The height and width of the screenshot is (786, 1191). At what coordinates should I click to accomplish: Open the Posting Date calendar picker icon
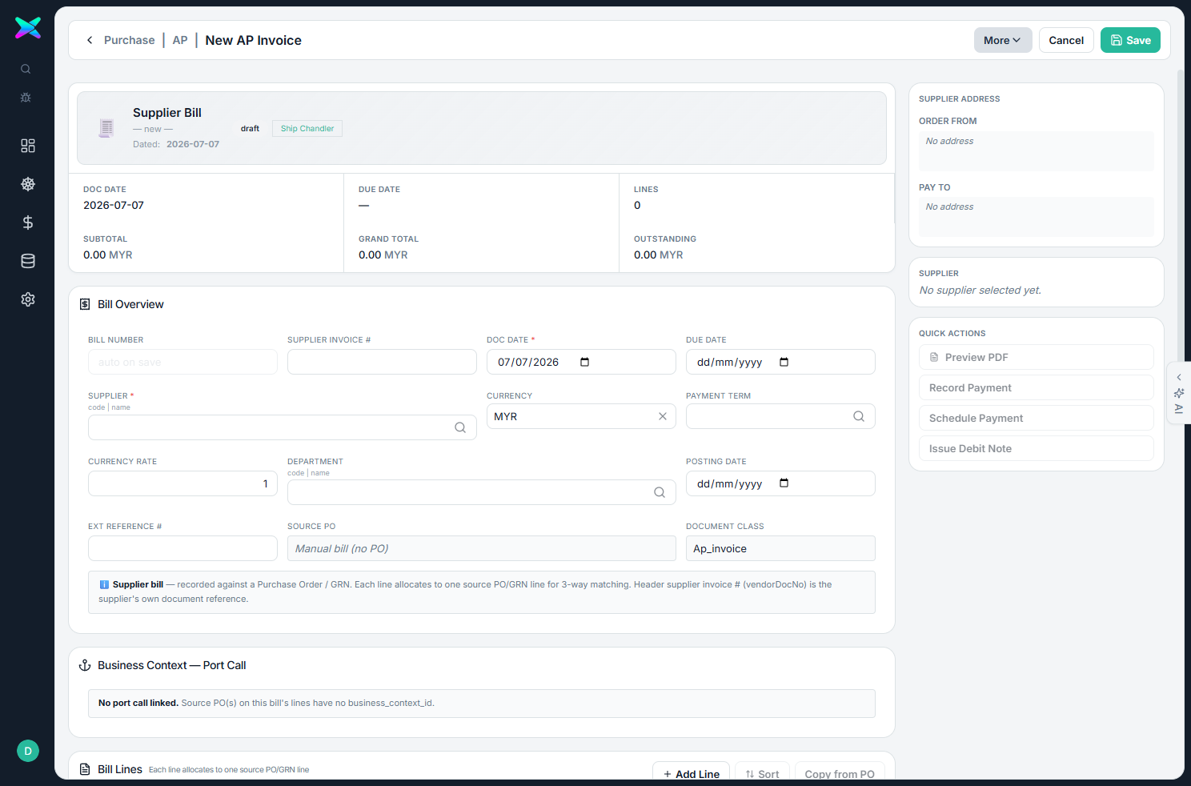click(784, 483)
